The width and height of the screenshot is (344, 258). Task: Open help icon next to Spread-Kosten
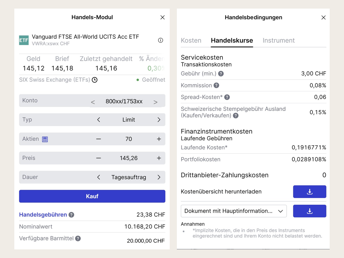point(227,97)
